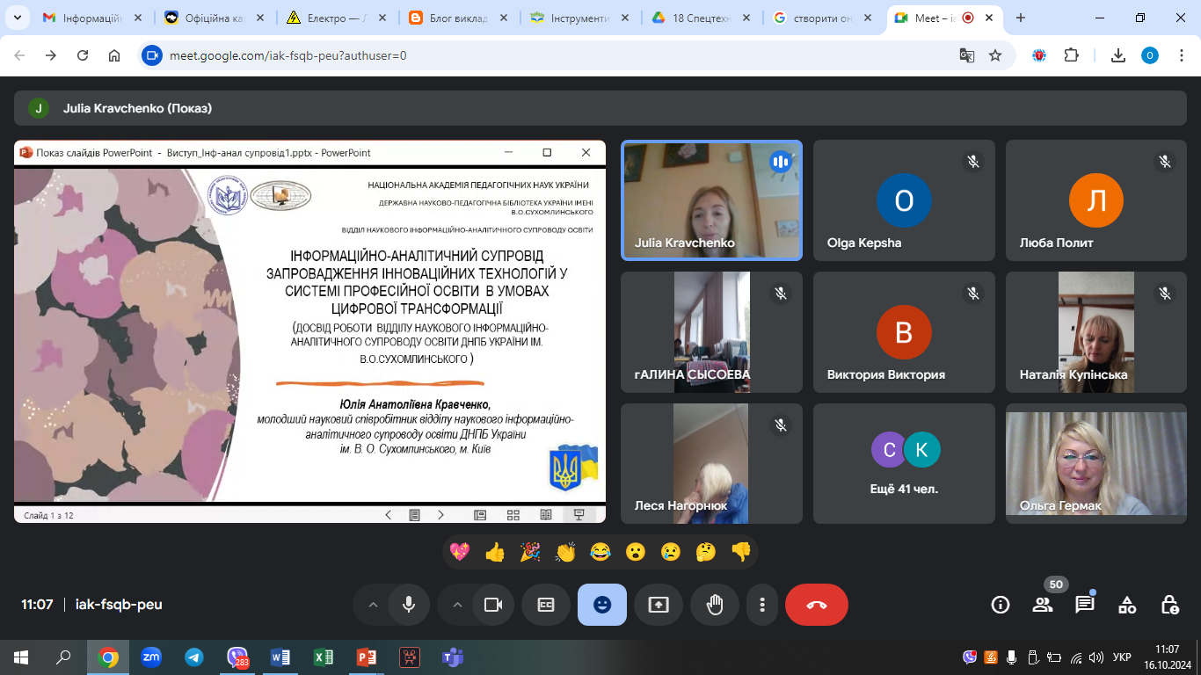
Task: Toggle the camera on or off
Action: tap(492, 605)
